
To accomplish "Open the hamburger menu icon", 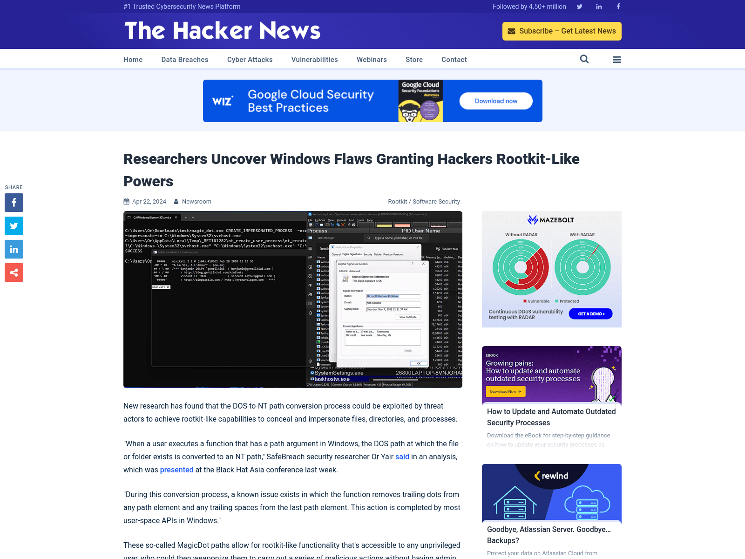I will pyautogui.click(x=617, y=60).
